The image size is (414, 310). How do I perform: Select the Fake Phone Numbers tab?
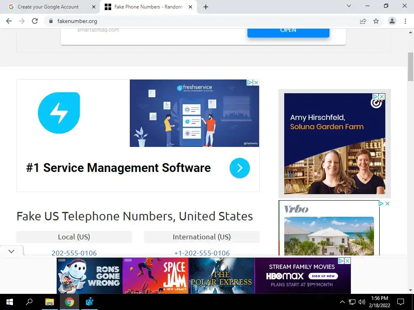(x=148, y=7)
